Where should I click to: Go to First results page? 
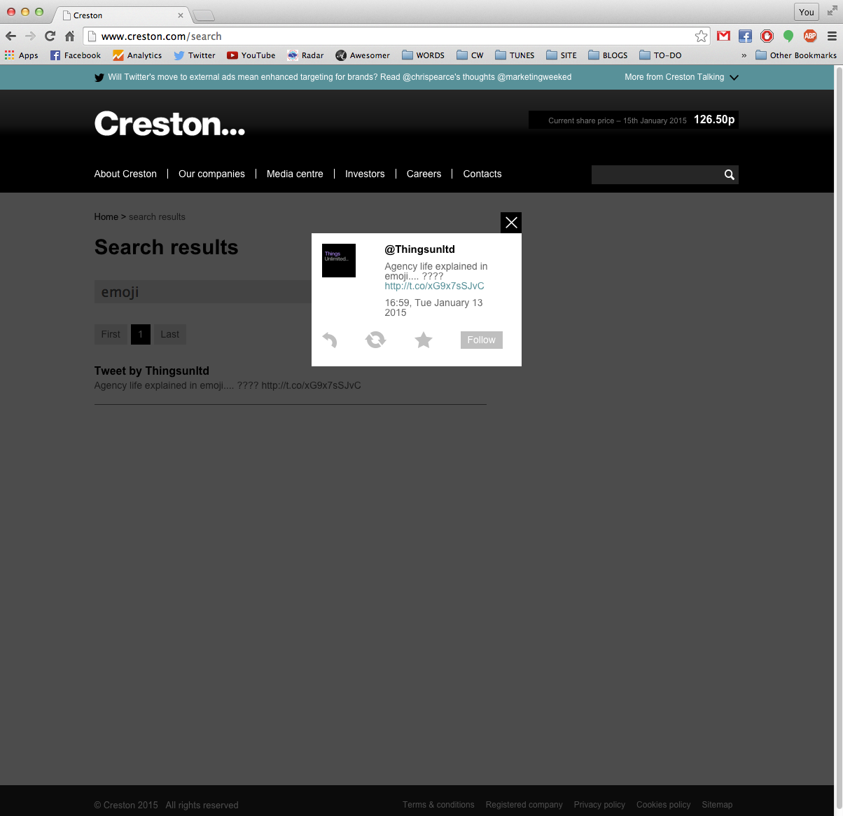click(111, 334)
